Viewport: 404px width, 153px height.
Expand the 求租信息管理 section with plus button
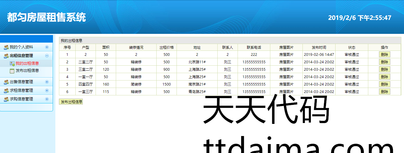47,91
